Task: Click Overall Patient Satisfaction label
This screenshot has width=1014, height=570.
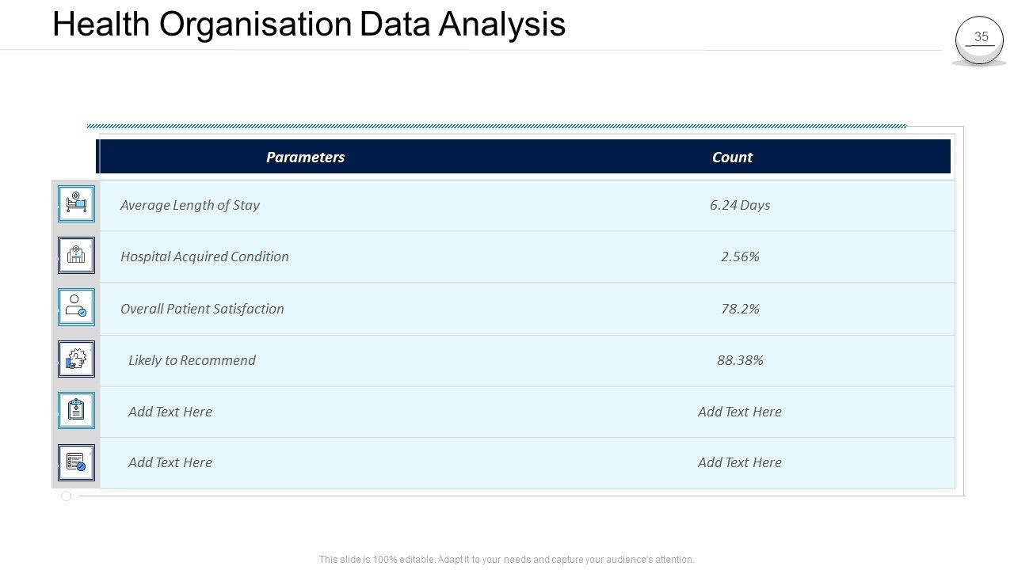Action: (x=202, y=309)
